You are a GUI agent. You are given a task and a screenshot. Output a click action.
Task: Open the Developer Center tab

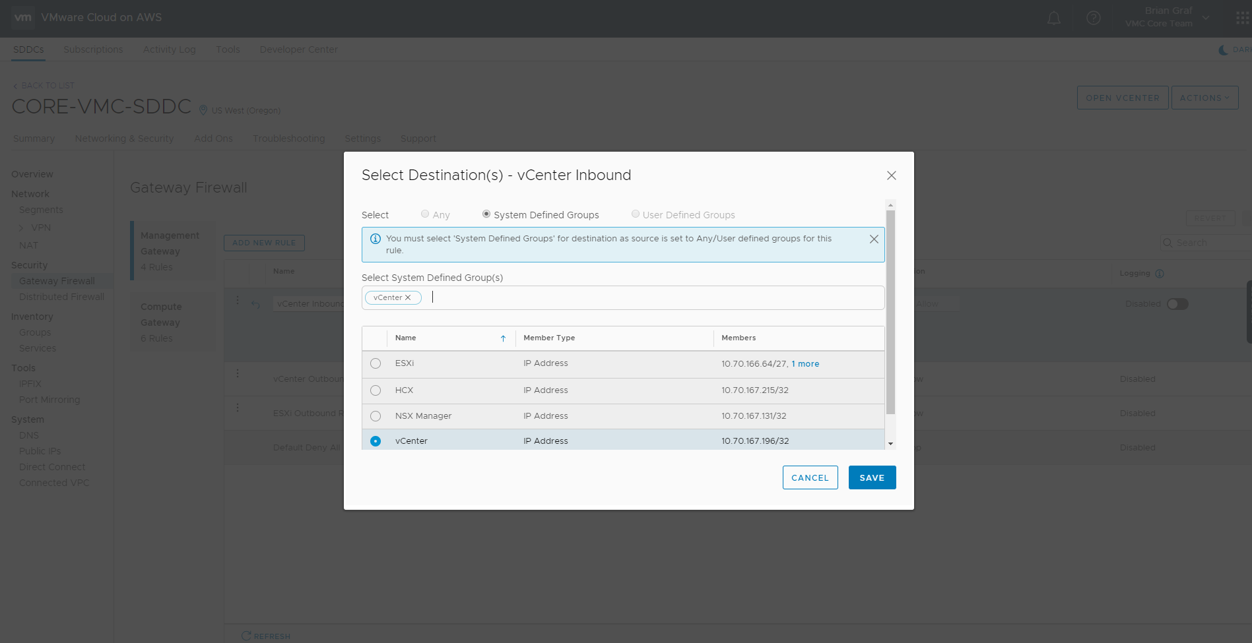pos(298,49)
